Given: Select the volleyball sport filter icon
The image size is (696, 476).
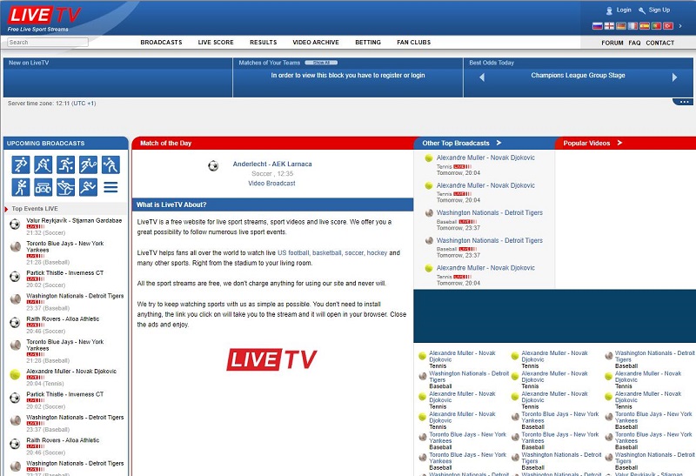Looking at the screenshot, I should pyautogui.click(x=111, y=164).
